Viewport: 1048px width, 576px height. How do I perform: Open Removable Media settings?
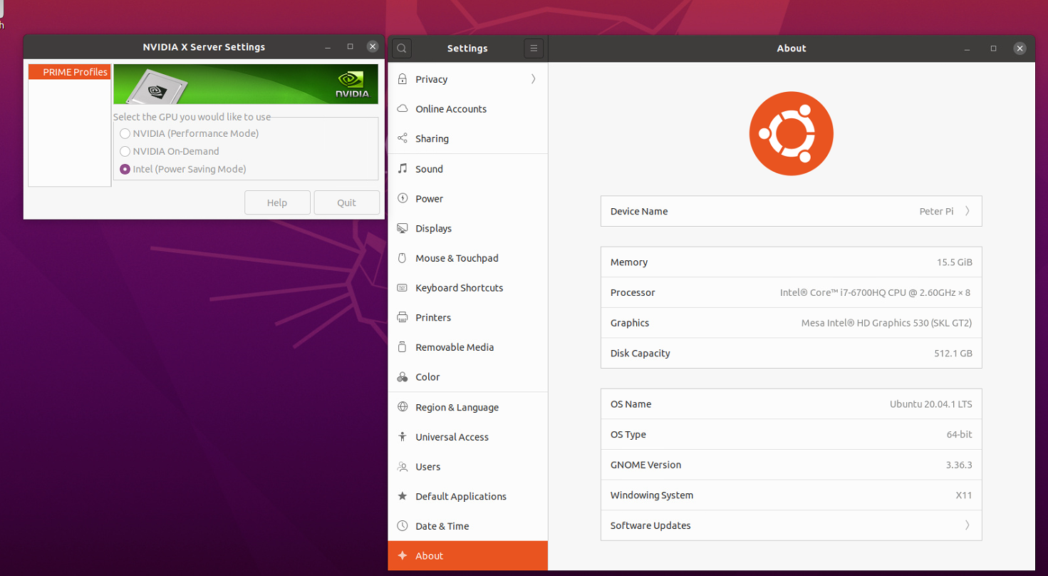coord(468,347)
